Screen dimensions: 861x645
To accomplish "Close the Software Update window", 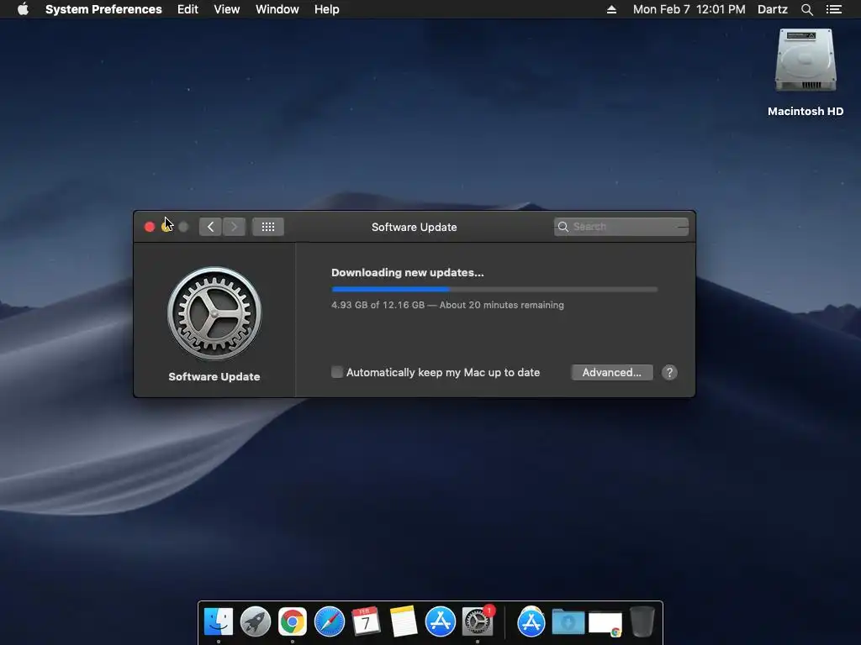I will pyautogui.click(x=150, y=227).
